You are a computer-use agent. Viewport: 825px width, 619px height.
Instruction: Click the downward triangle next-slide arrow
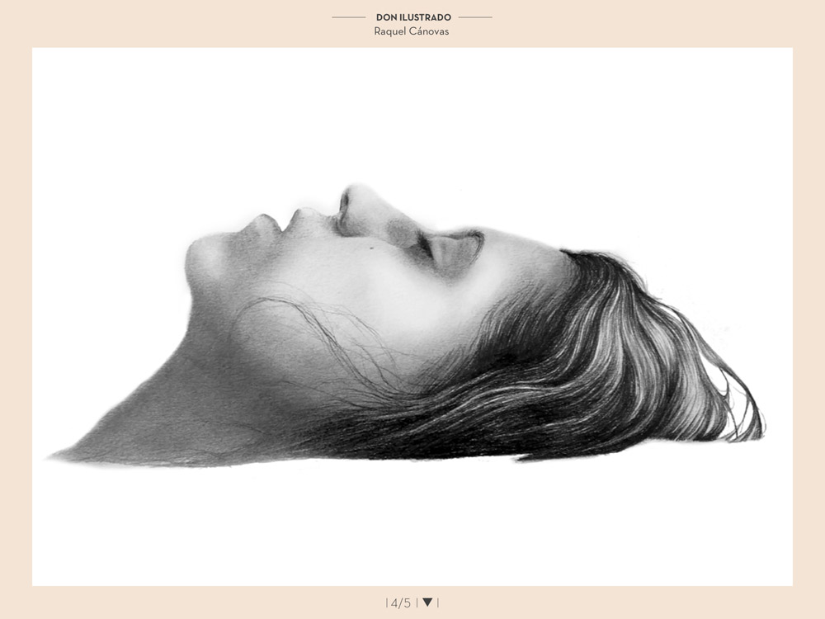[x=427, y=602]
